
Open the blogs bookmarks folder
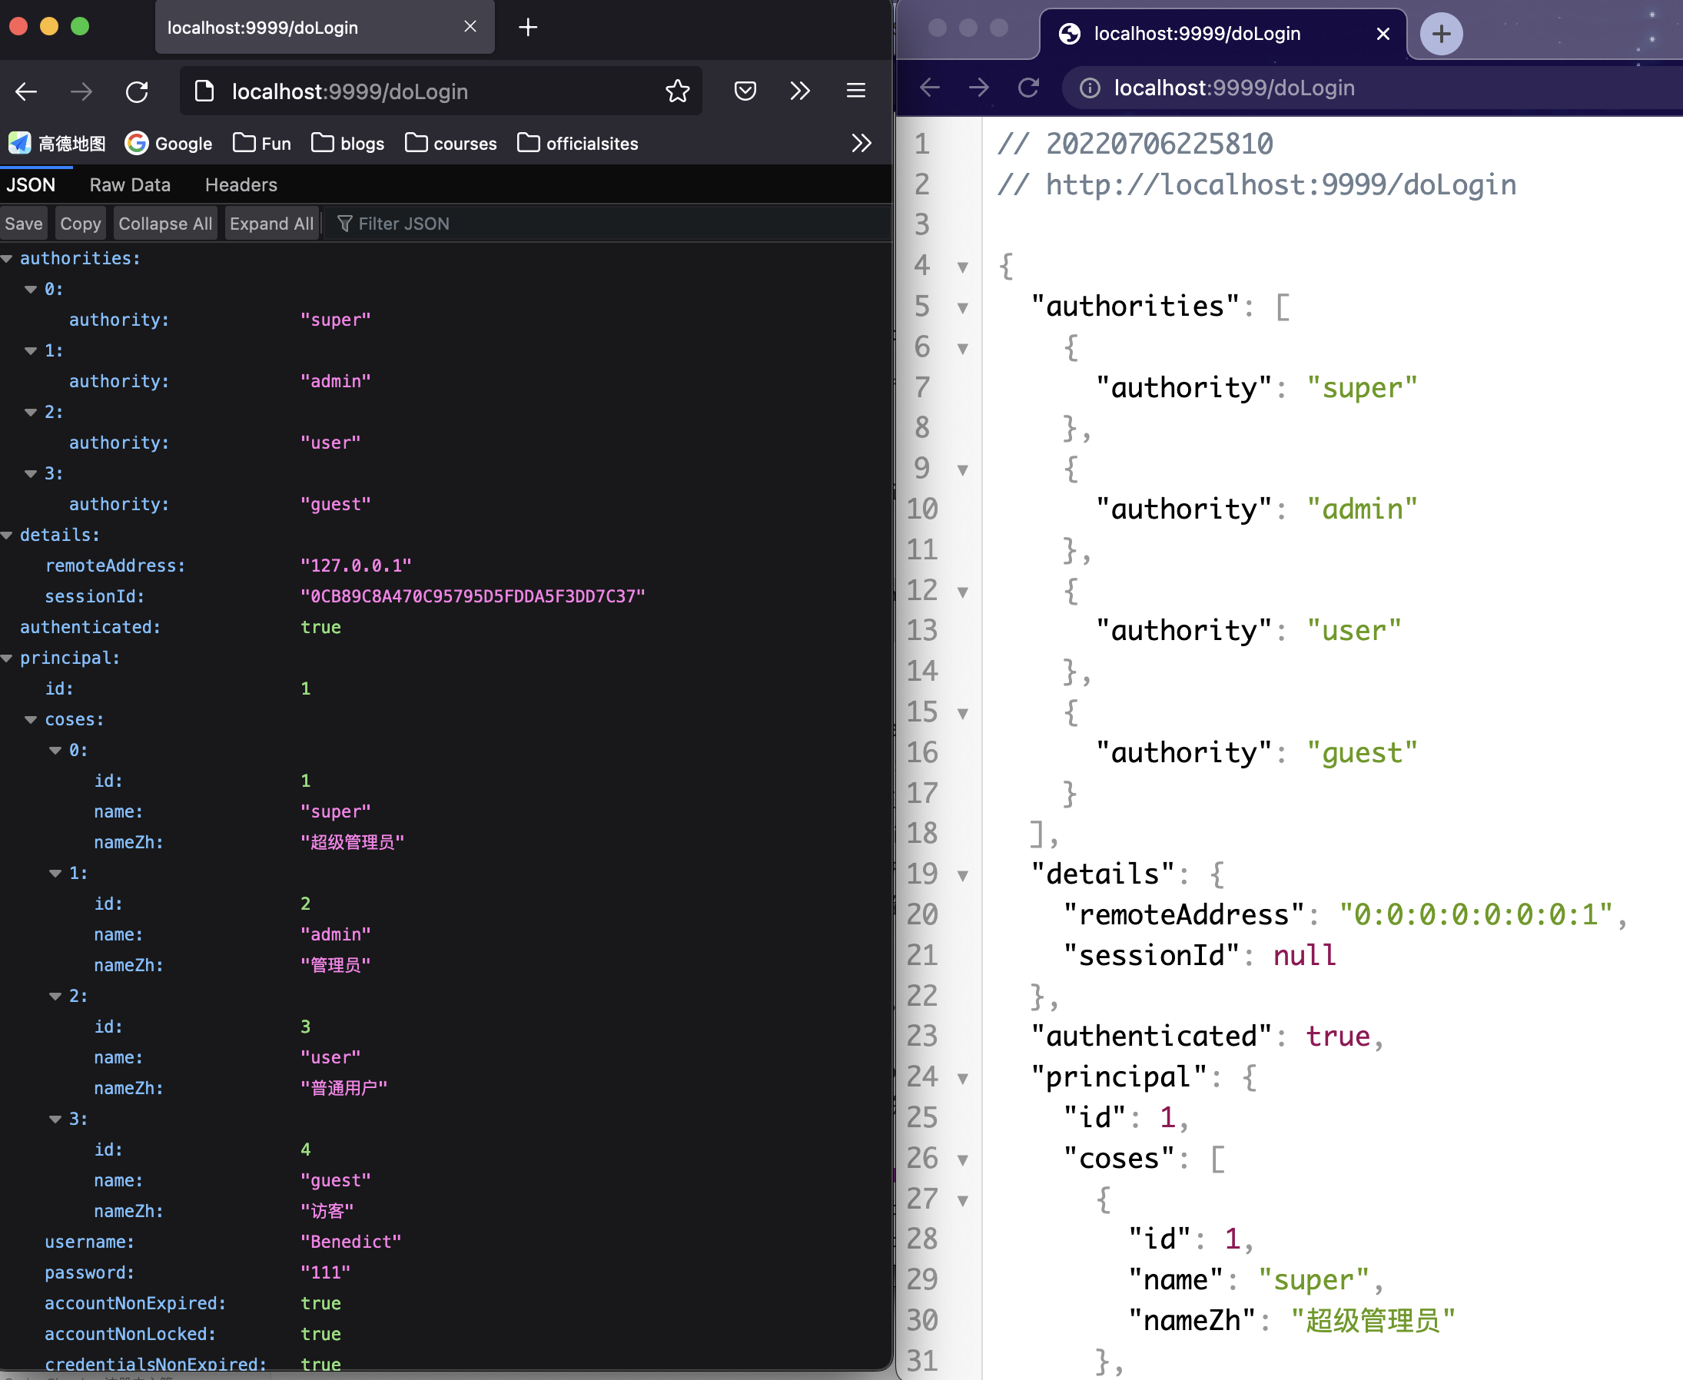(x=347, y=143)
